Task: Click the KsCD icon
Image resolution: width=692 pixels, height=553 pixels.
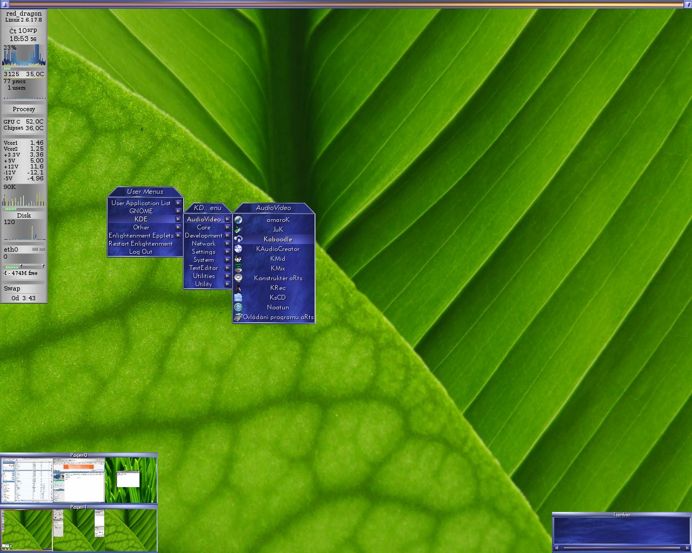Action: (x=238, y=298)
